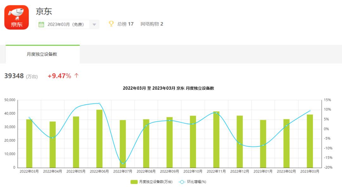Image resolution: width=342 pixels, height=187 pixels.
Task: Click the calendar icon in the date selector
Action: click(x=41, y=24)
